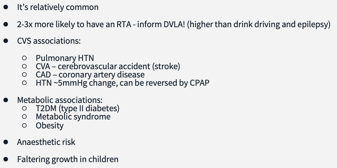The height and width of the screenshot is (168, 337).
Task: Click the text "inform DVLA!"
Action: (x=161, y=24)
